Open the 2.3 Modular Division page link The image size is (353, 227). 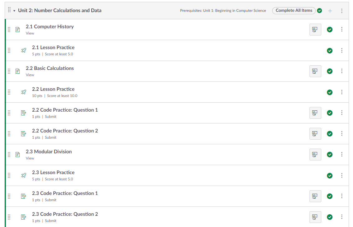click(48, 152)
